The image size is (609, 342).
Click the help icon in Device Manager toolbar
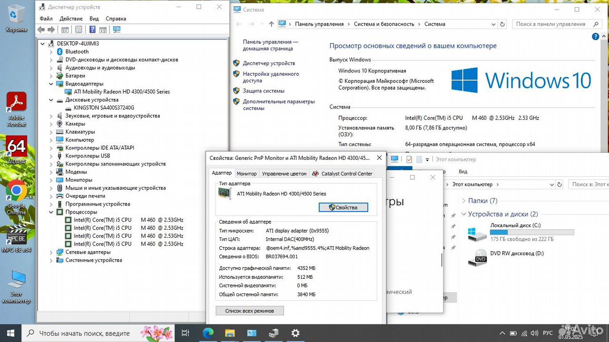[x=92, y=29]
